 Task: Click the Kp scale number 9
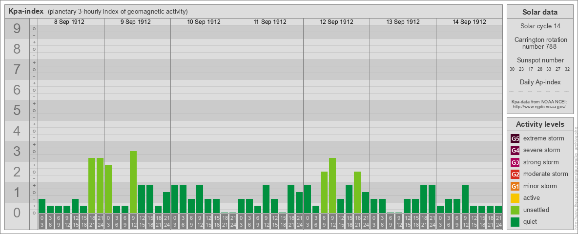tap(17, 29)
